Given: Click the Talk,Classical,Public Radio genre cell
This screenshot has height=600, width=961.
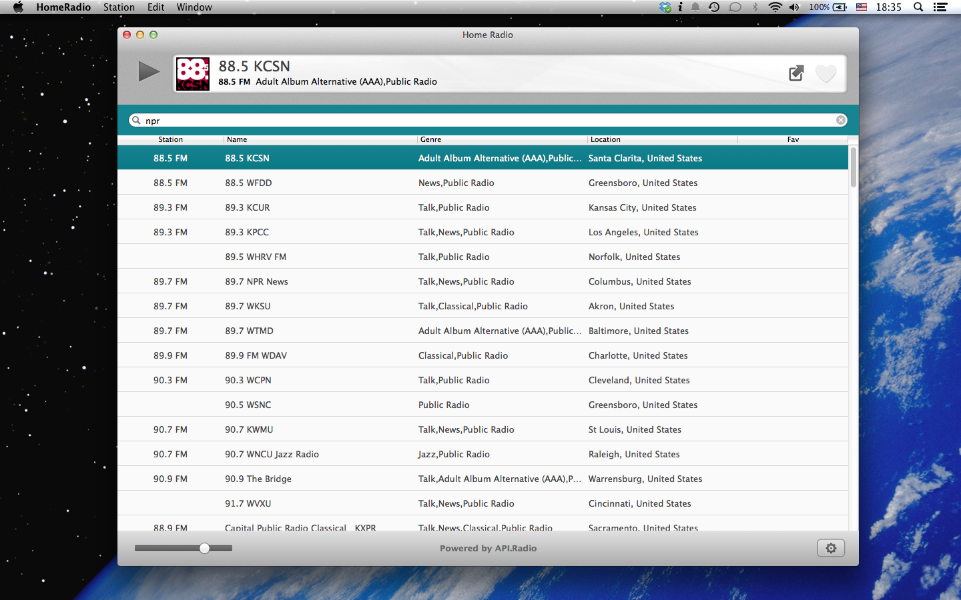Looking at the screenshot, I should tap(472, 306).
